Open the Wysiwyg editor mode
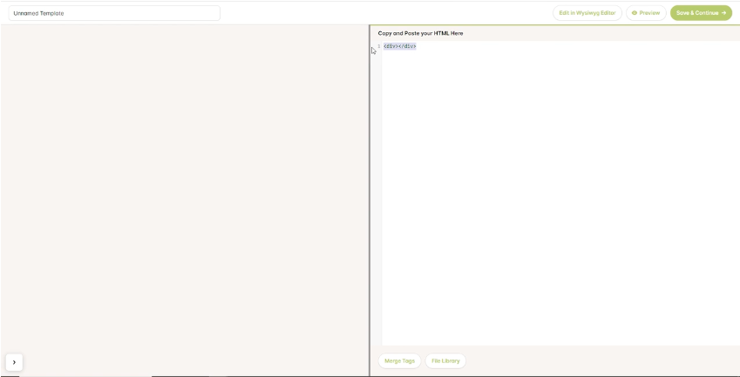 click(x=587, y=13)
